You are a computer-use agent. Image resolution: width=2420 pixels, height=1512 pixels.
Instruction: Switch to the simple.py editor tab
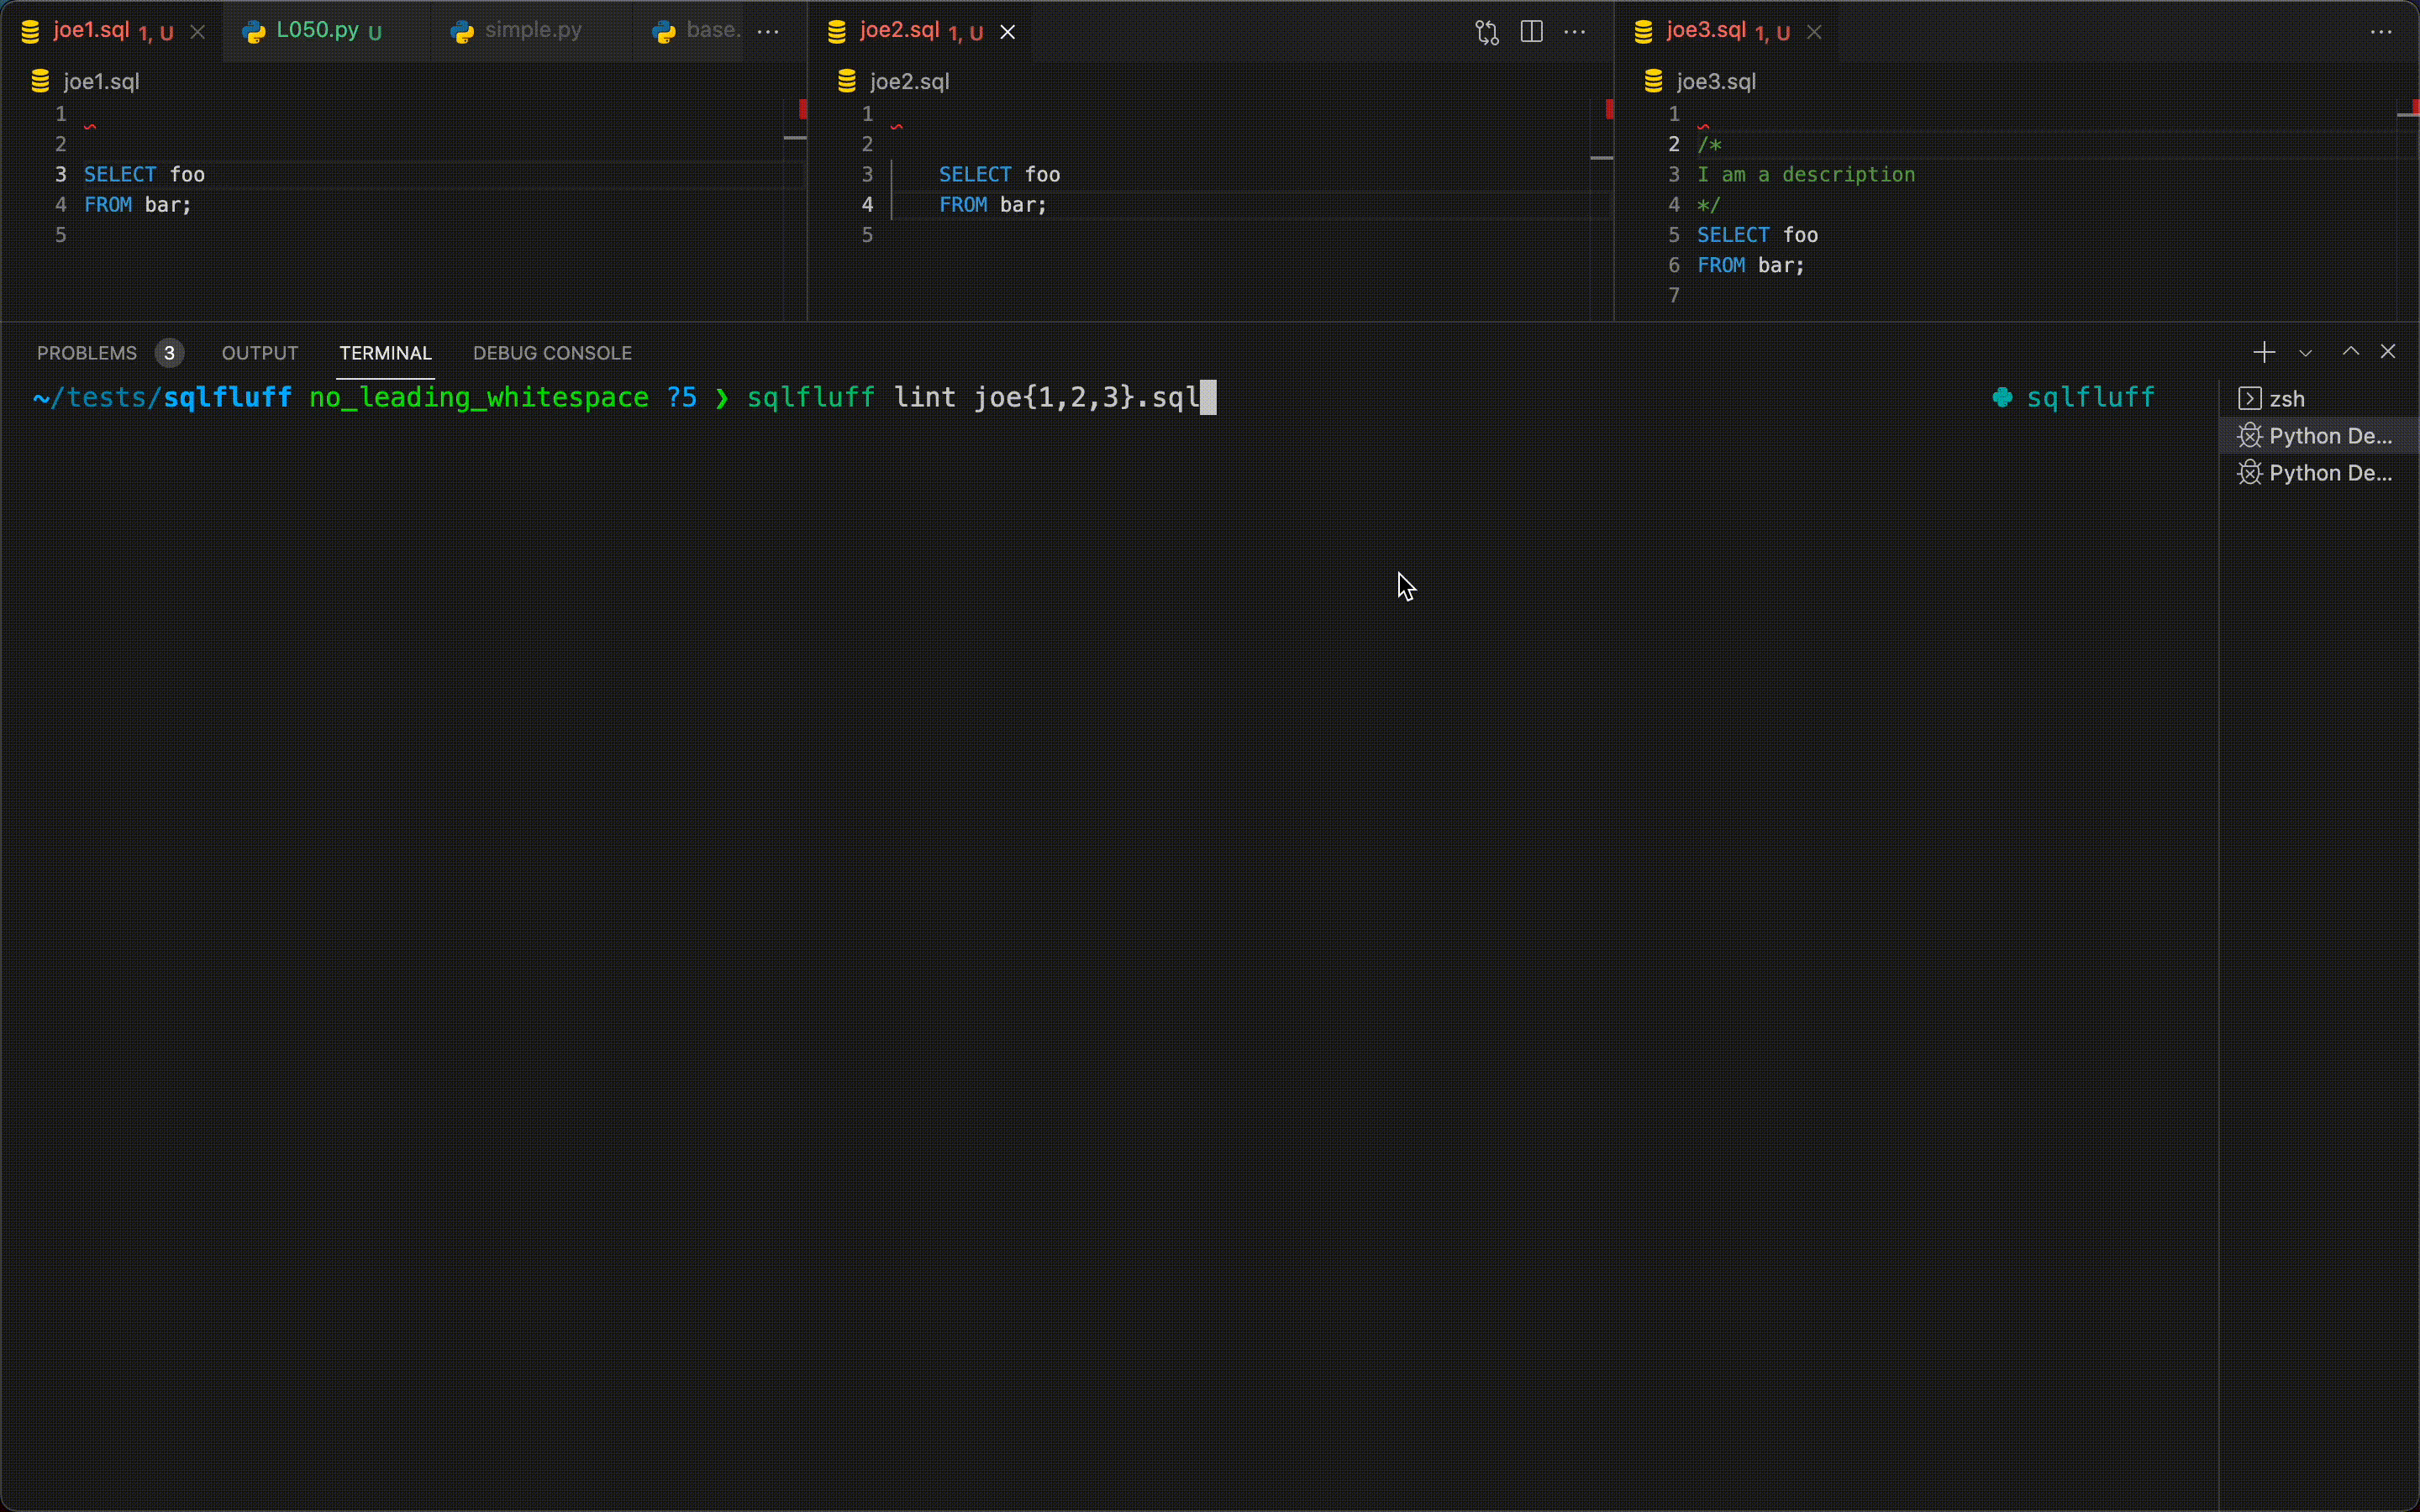[x=532, y=31]
